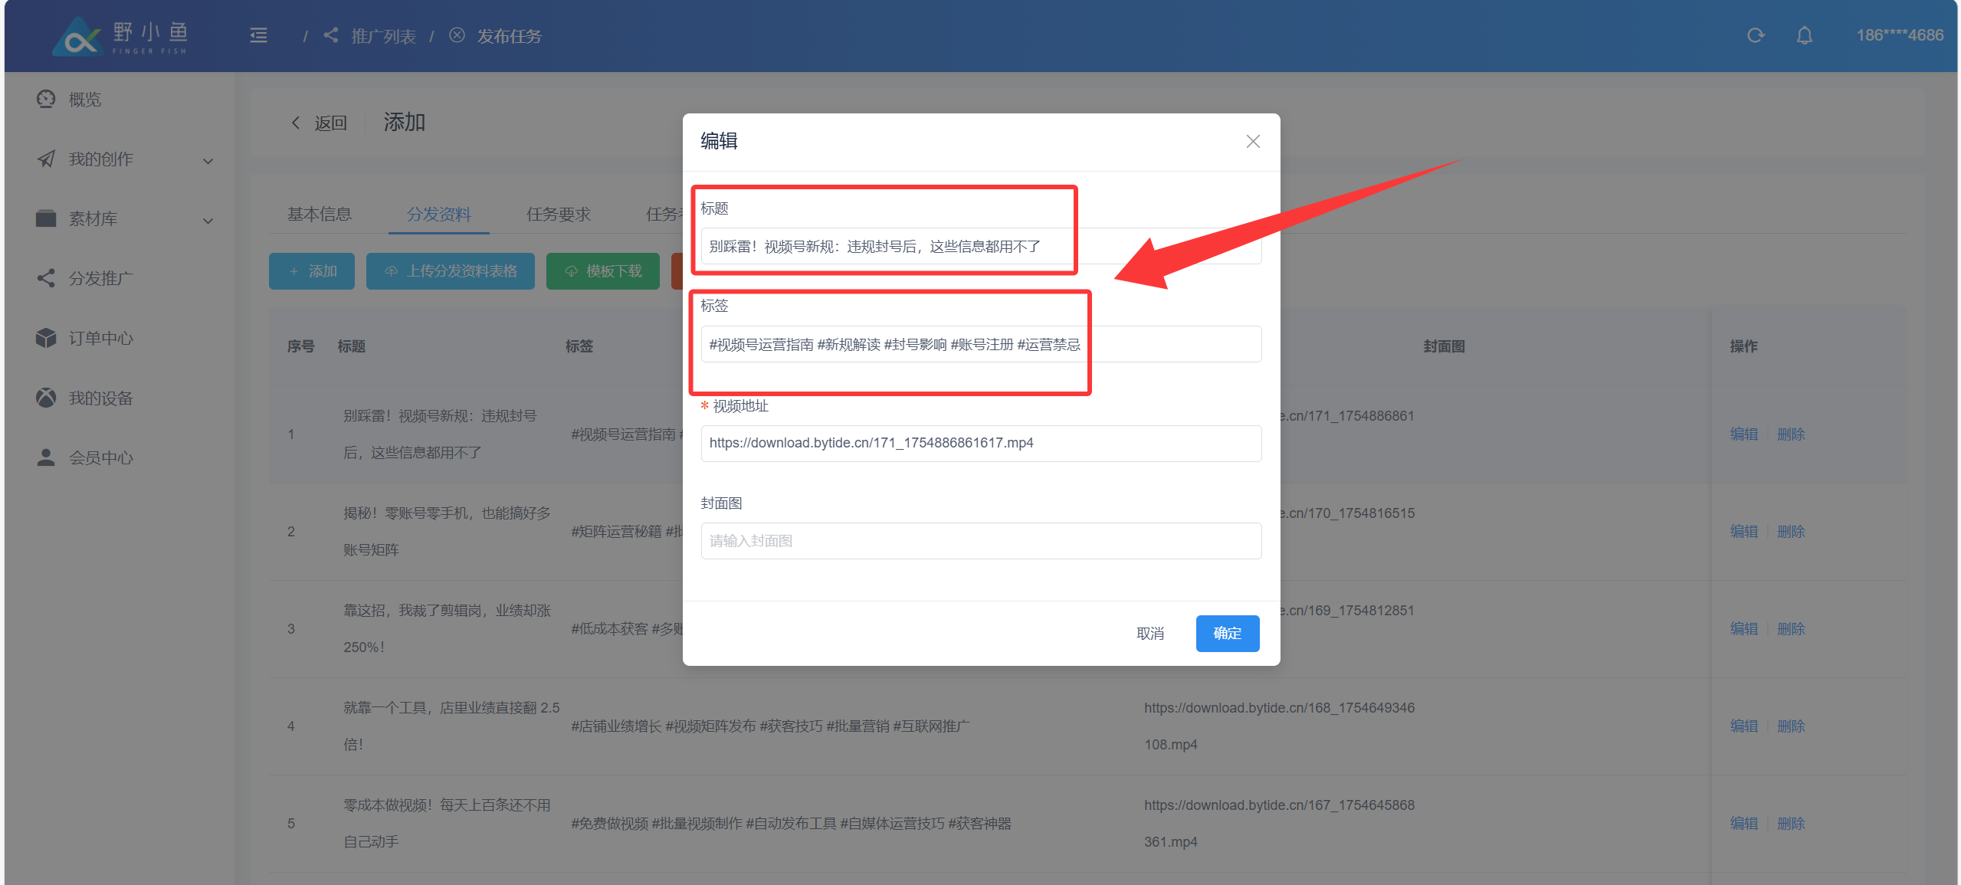Image resolution: width=1961 pixels, height=885 pixels.
Task: Open 会员中心 user icon in sidebar
Action: 46,457
